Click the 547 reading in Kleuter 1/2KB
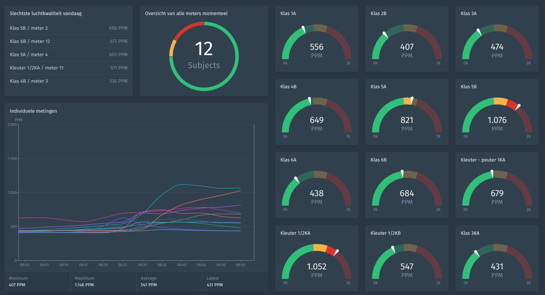The height and width of the screenshot is (295, 545). tap(407, 267)
